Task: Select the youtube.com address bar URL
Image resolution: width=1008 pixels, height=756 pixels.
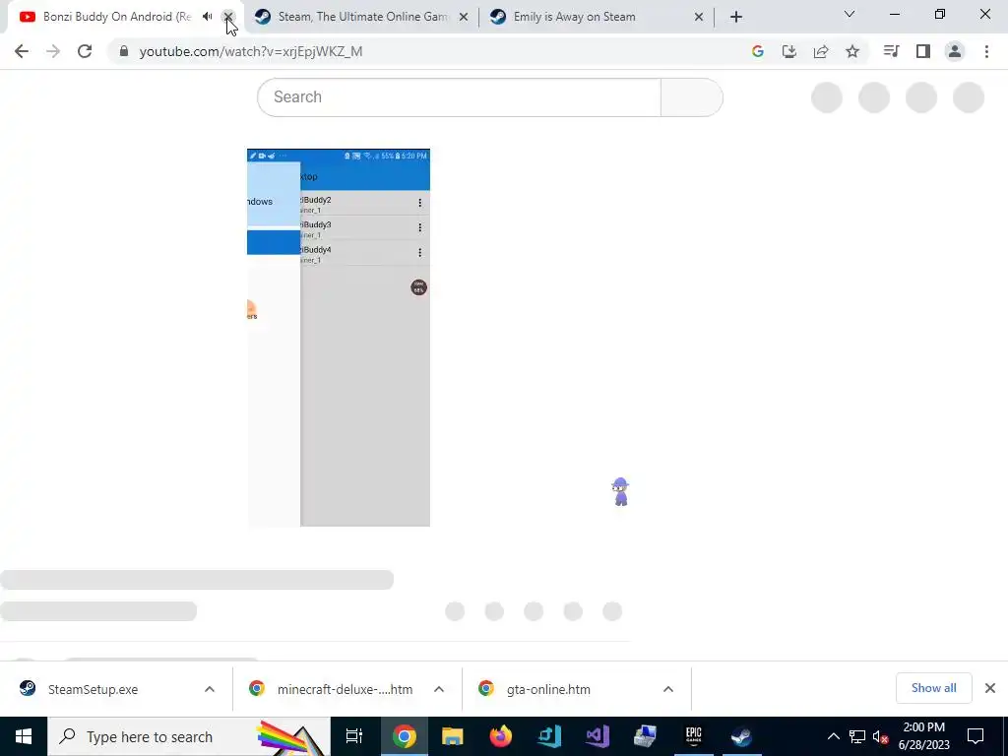Action: click(x=251, y=51)
